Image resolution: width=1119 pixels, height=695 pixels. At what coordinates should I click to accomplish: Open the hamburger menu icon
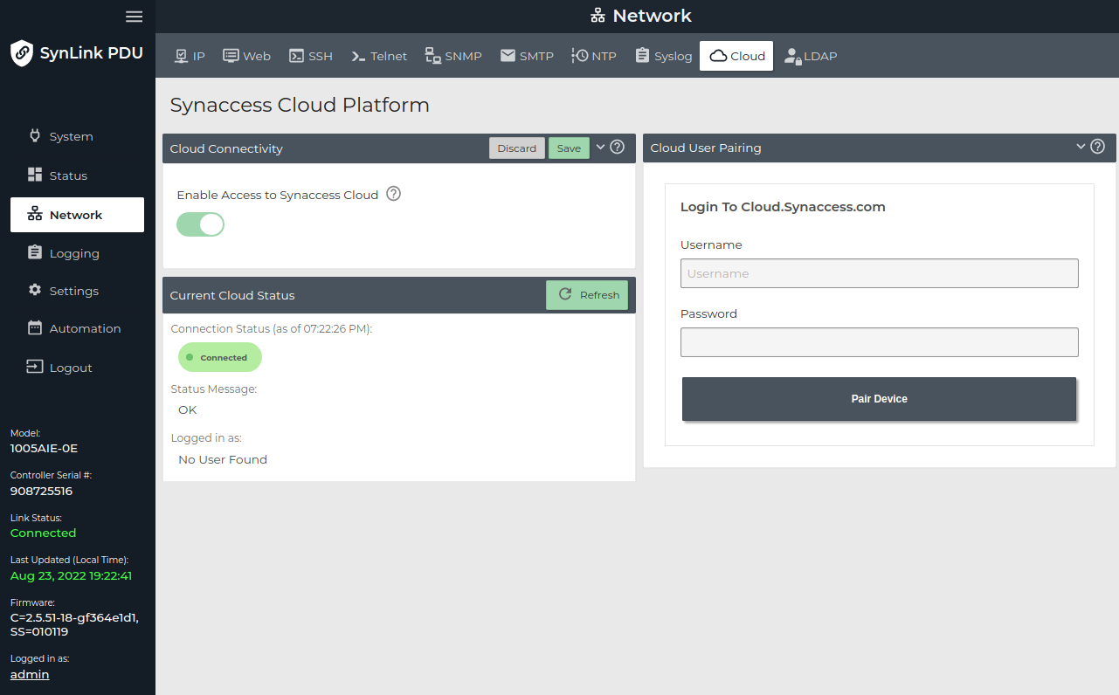tap(134, 17)
